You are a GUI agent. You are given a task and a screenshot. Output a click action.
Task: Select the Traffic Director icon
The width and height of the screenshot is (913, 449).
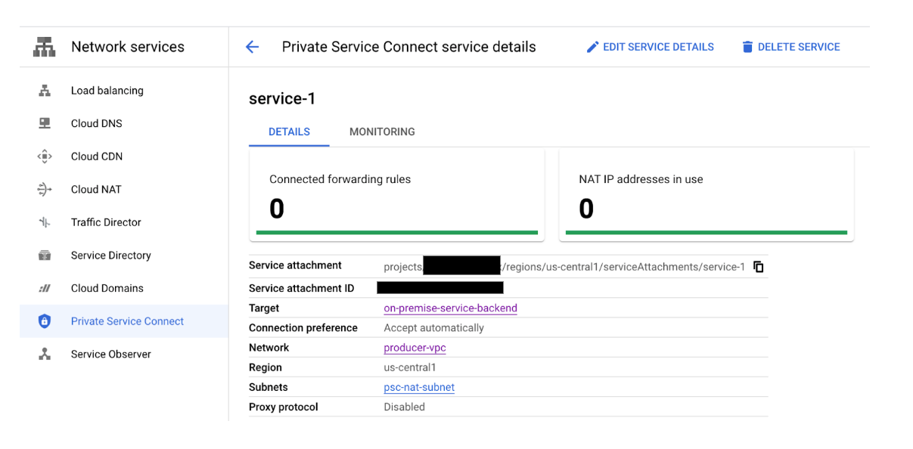point(44,221)
